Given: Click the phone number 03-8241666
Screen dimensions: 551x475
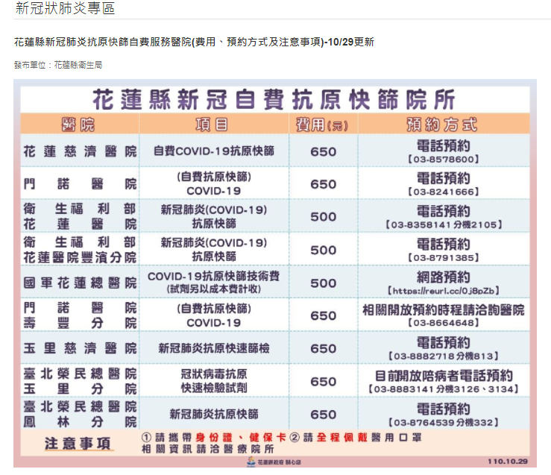Looking at the screenshot, I should [443, 192].
